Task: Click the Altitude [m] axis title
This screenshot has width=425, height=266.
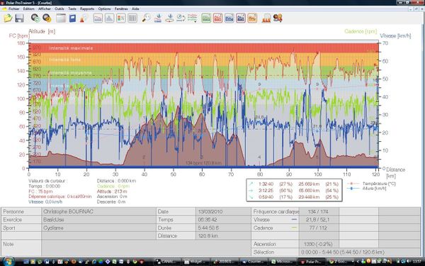Action: pyautogui.click(x=42, y=31)
